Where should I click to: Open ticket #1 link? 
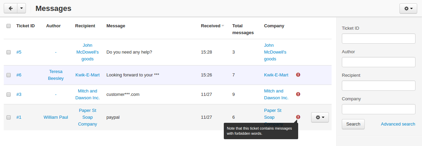pos(19,117)
